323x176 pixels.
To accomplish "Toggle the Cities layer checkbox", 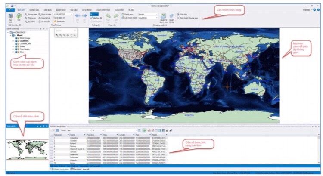I will (x=16, y=52).
